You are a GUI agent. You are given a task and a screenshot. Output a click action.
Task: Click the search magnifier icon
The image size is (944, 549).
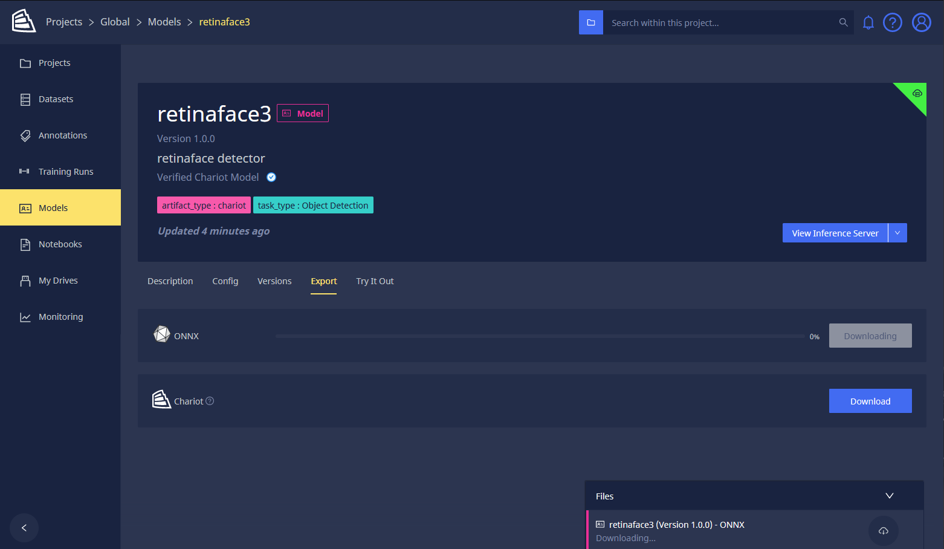(843, 22)
